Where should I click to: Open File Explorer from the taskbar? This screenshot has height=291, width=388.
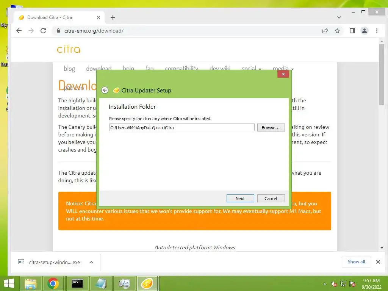[30, 283]
